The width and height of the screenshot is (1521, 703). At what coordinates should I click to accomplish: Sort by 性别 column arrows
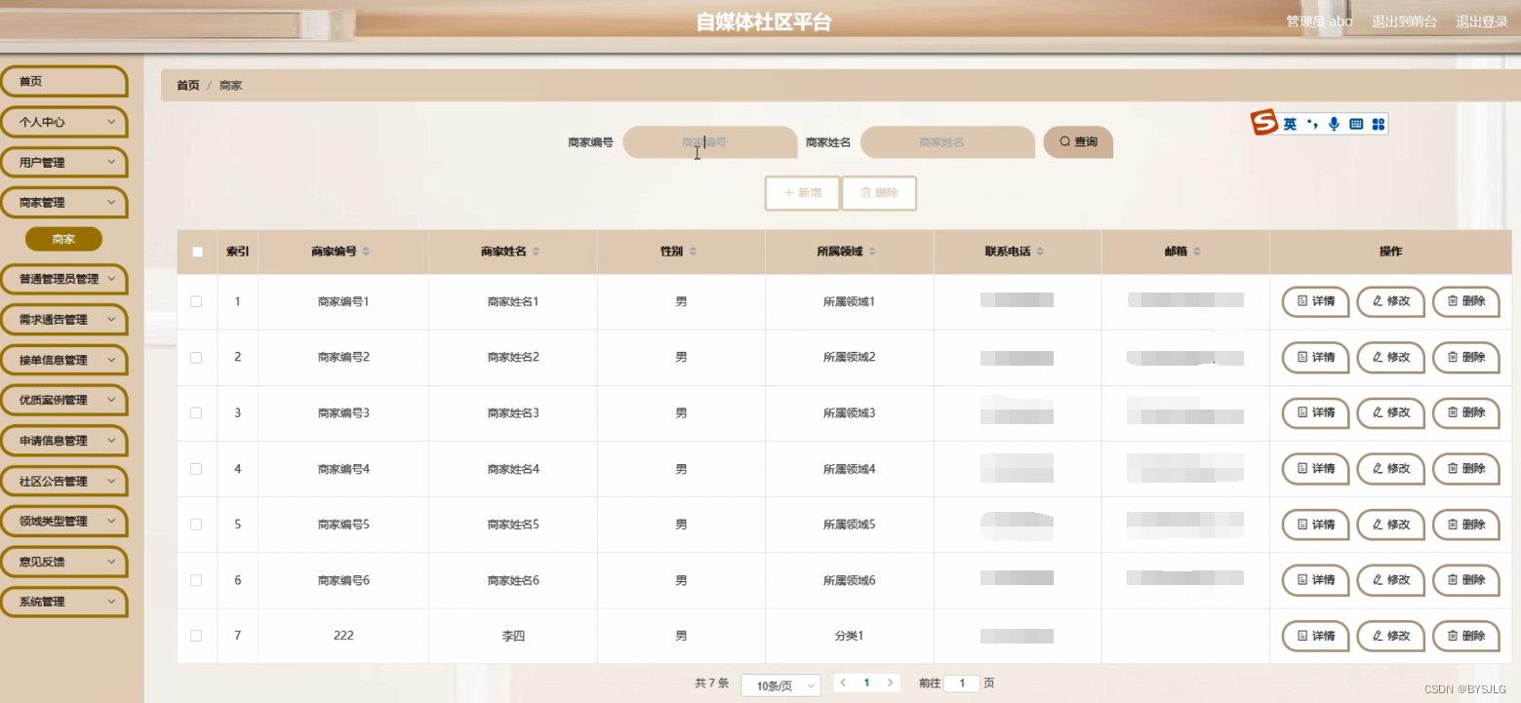click(x=693, y=252)
